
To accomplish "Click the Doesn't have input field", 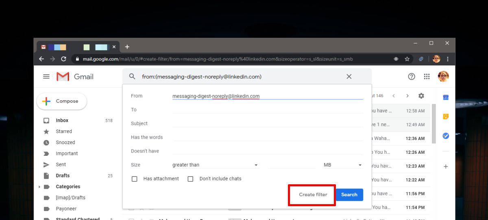I will pos(268,151).
